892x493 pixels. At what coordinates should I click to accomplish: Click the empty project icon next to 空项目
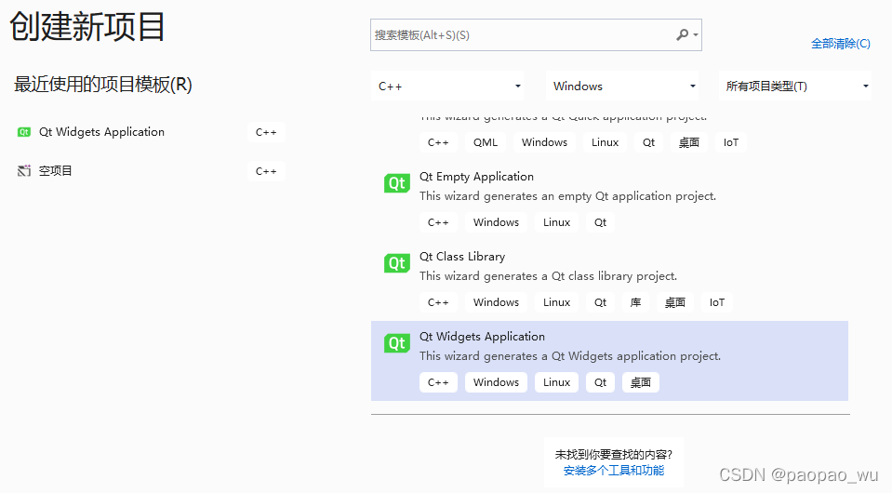click(24, 170)
